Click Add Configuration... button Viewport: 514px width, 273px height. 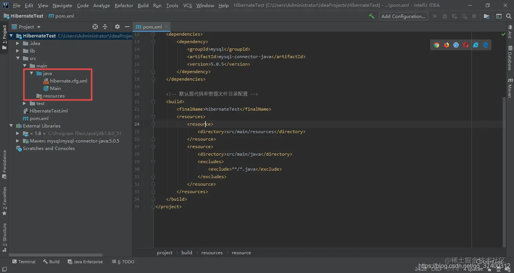[403, 16]
